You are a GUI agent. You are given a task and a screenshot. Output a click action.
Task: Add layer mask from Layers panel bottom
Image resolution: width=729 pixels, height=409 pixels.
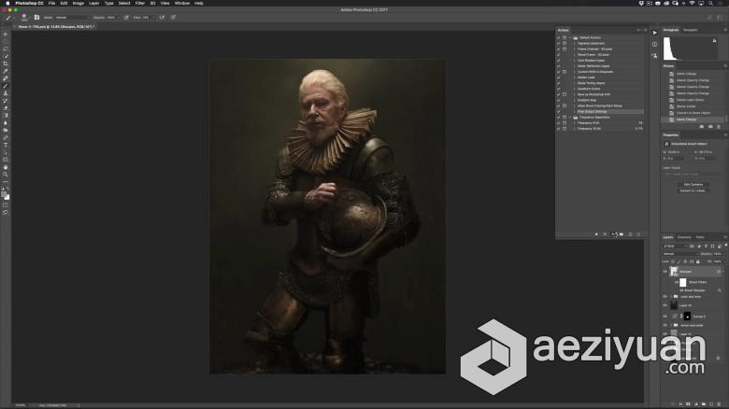click(688, 404)
